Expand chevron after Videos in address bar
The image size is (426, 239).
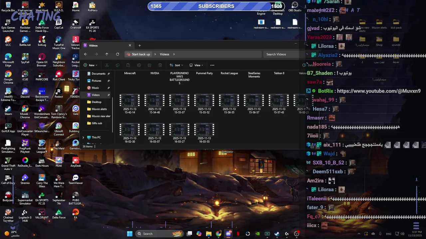point(174,54)
